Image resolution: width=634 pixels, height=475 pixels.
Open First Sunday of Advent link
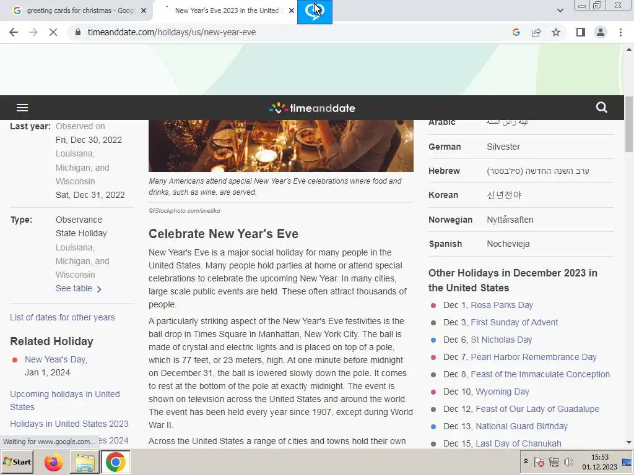tap(515, 322)
